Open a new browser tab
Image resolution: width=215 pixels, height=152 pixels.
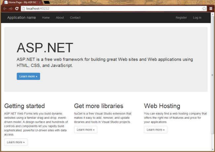pos(47,2)
